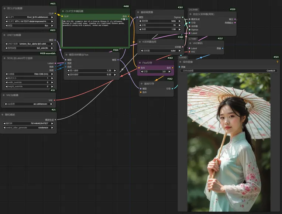Open the control_after_generate randomize selector
Screen dimensions: 282x214
pyautogui.click(x=30, y=128)
